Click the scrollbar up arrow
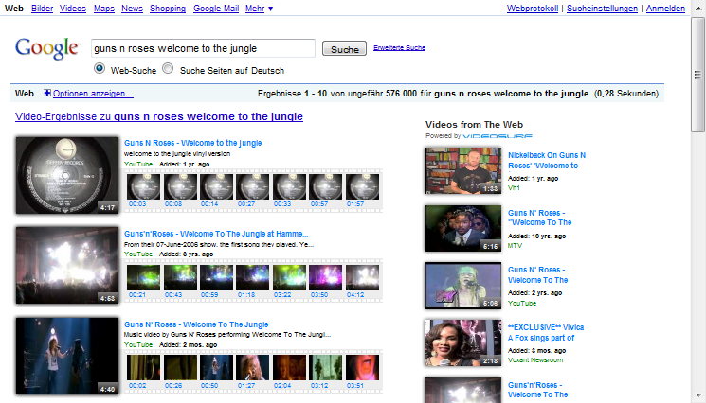Image resolution: width=706 pixels, height=403 pixels. (697, 9)
